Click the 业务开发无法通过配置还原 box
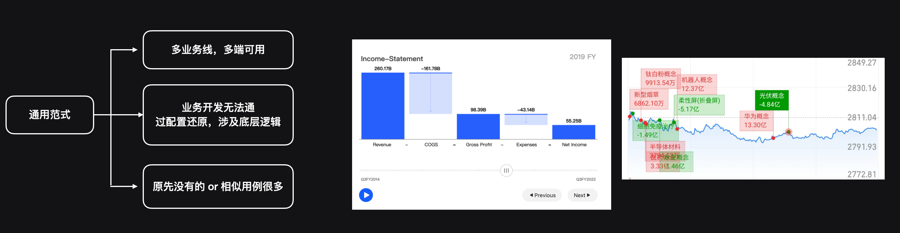Viewport: 900px width, 233px height. click(x=218, y=115)
